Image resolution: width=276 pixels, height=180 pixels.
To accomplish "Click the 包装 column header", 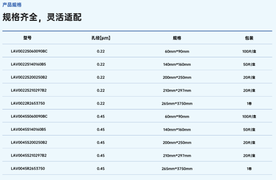I will pos(249,38).
